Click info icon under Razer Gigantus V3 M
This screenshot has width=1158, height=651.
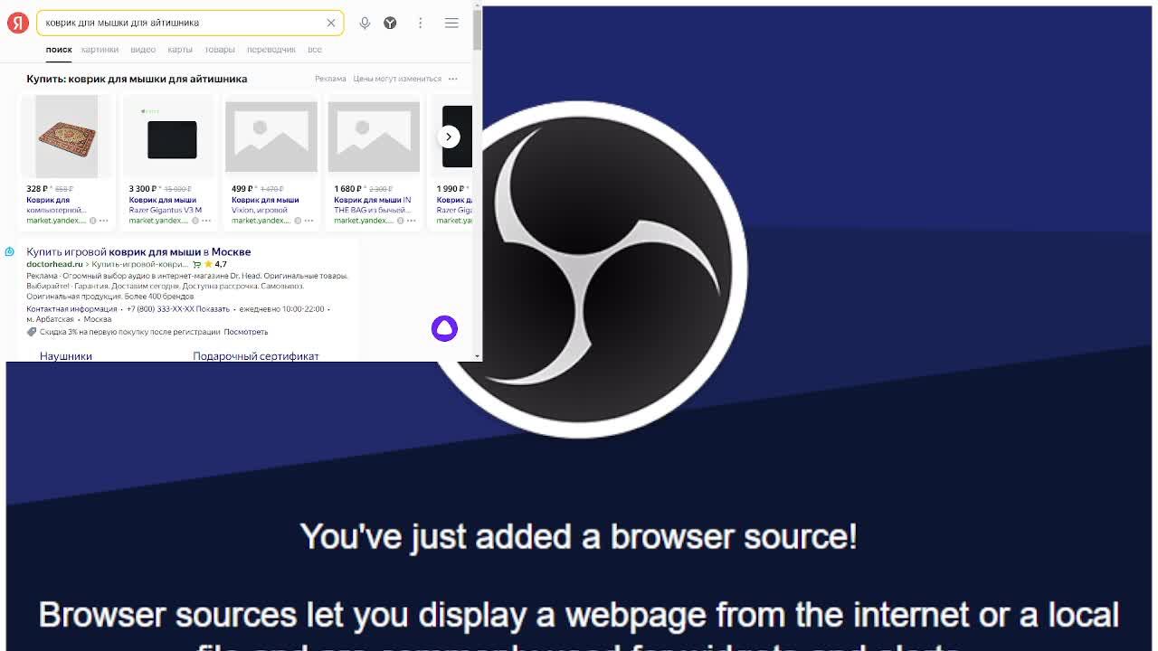pos(195,221)
